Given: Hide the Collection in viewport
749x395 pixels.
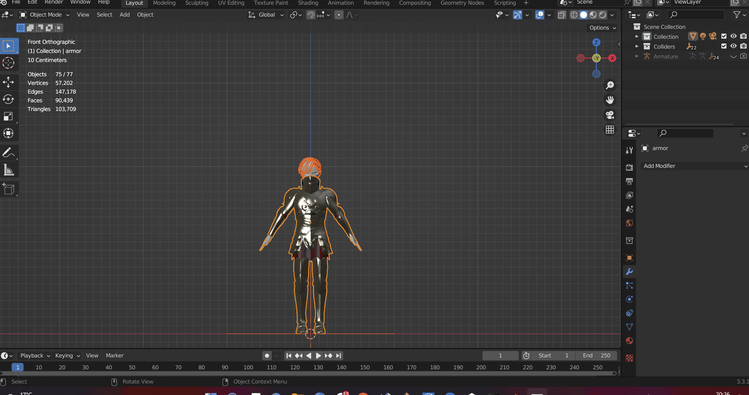Looking at the screenshot, I should [733, 36].
